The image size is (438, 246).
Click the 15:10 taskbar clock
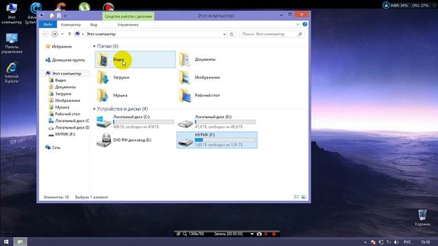coord(425,242)
